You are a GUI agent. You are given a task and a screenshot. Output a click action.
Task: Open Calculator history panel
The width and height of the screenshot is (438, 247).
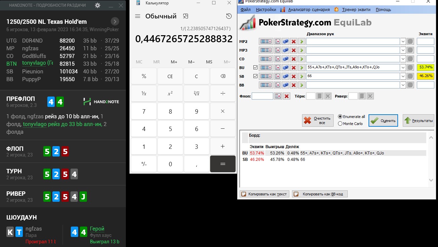click(x=229, y=16)
